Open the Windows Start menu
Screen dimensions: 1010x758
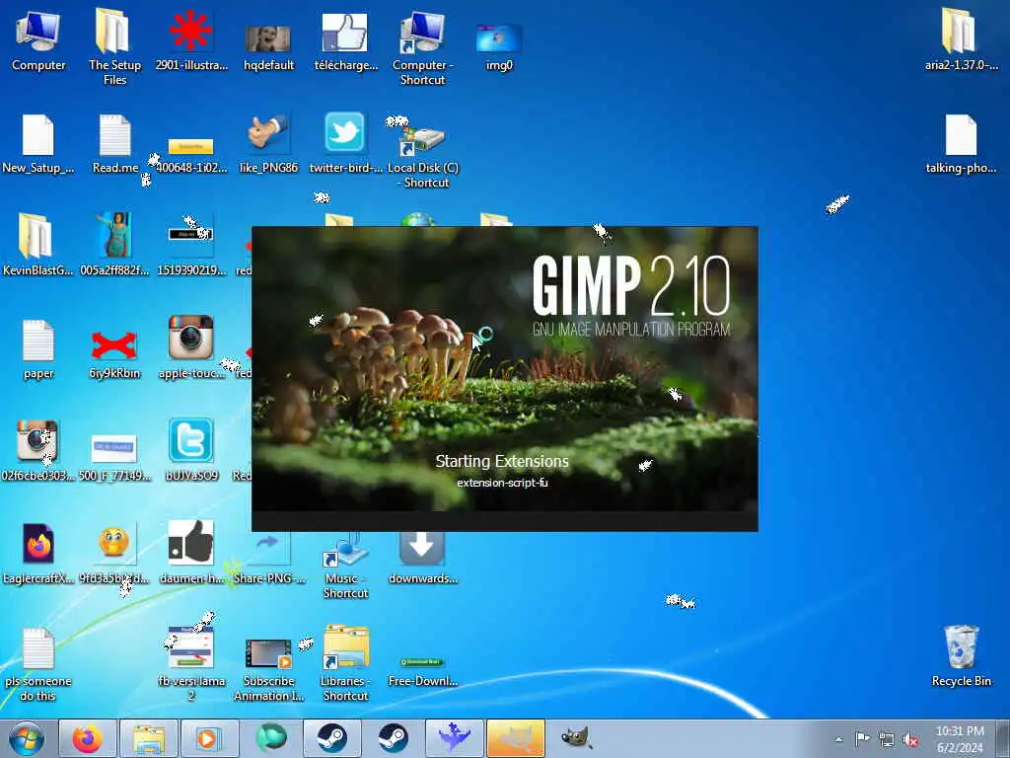tap(27, 738)
